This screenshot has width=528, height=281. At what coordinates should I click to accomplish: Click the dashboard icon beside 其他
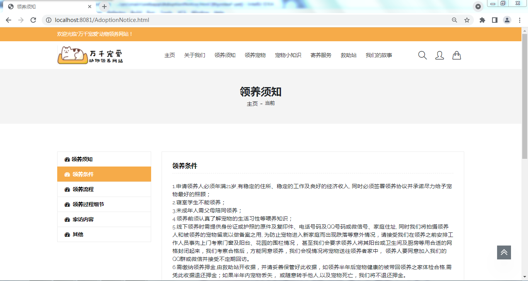[x=67, y=234]
